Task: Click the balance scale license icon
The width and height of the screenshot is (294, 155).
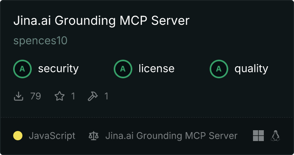Action: (x=94, y=136)
